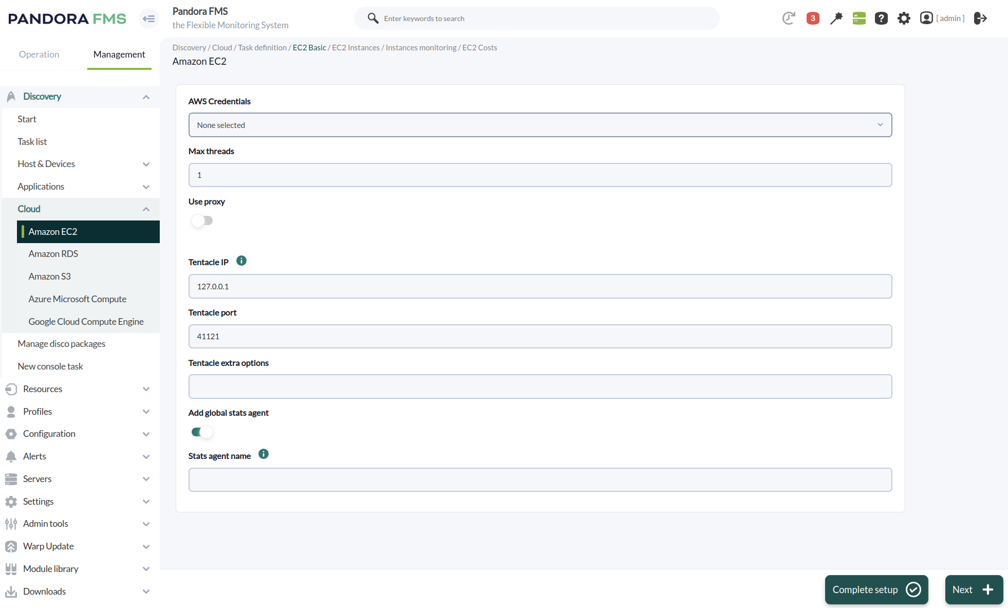Enable the Use proxy toggle

[202, 221]
